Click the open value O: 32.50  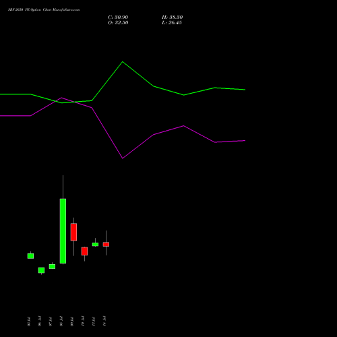point(118,23)
